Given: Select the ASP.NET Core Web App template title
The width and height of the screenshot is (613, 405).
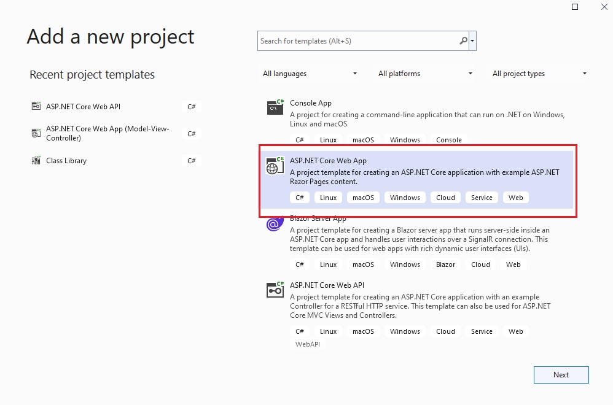Looking at the screenshot, I should (x=328, y=161).
